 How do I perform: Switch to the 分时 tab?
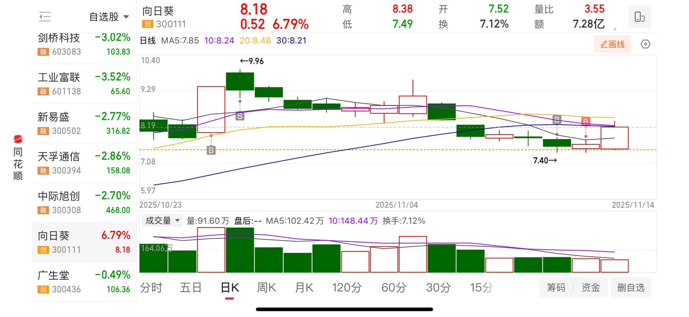(x=151, y=288)
